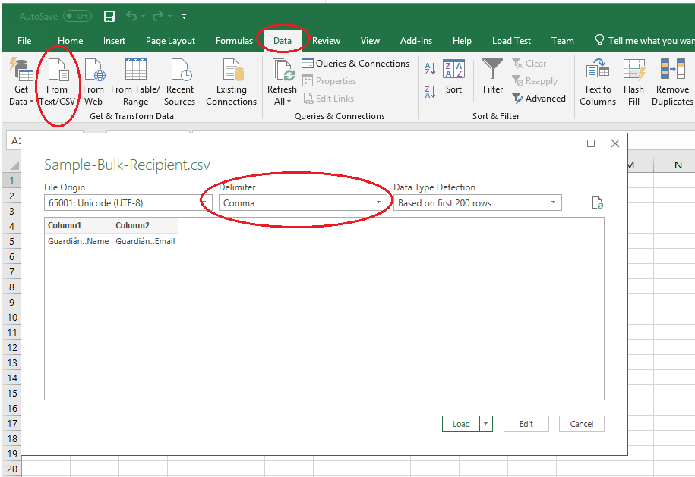Screen dimensions: 695x477
Task: Open the Delimiter dropdown
Action: 302,203
